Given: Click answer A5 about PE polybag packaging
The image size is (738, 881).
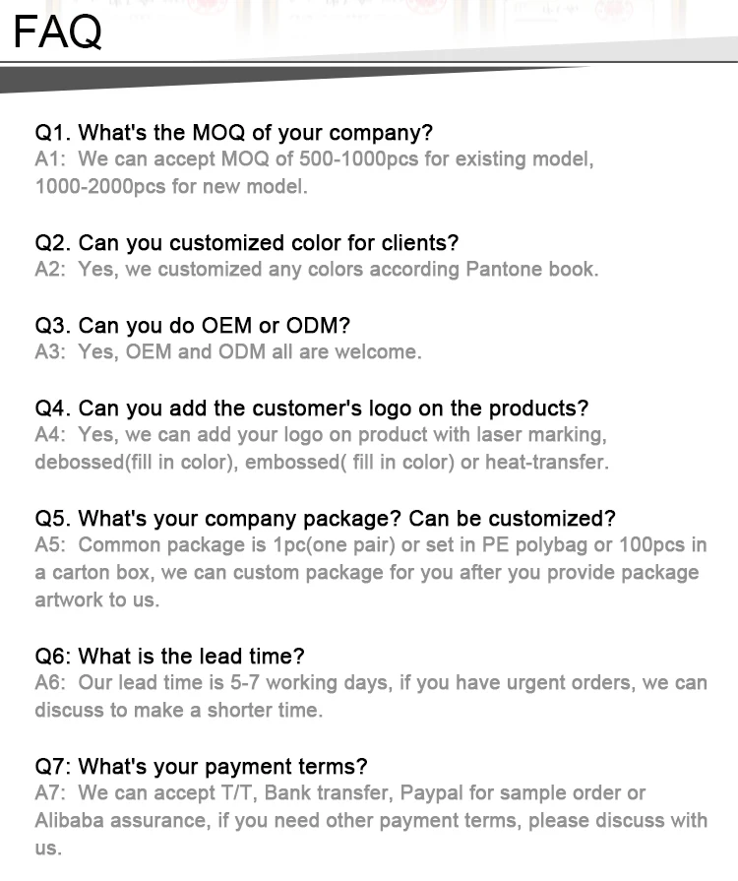Looking at the screenshot, I should pos(370,544).
